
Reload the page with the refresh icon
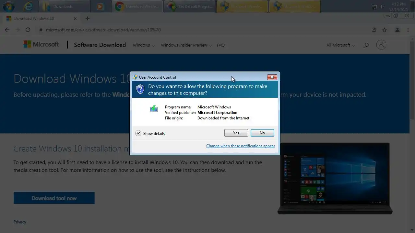click(x=28, y=30)
